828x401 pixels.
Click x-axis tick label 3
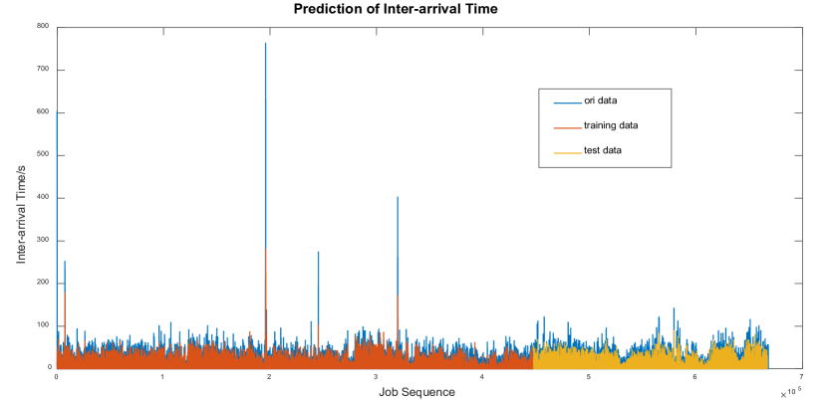376,377
